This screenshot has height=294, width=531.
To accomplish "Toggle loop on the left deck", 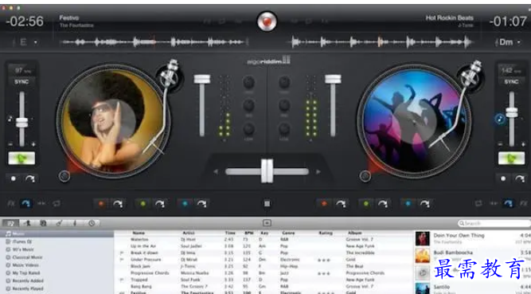I will click(57, 203).
